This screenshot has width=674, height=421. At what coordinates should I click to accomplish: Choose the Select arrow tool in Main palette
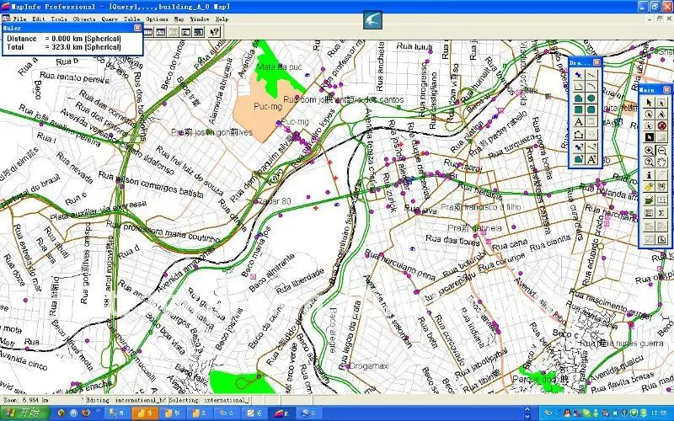[649, 102]
